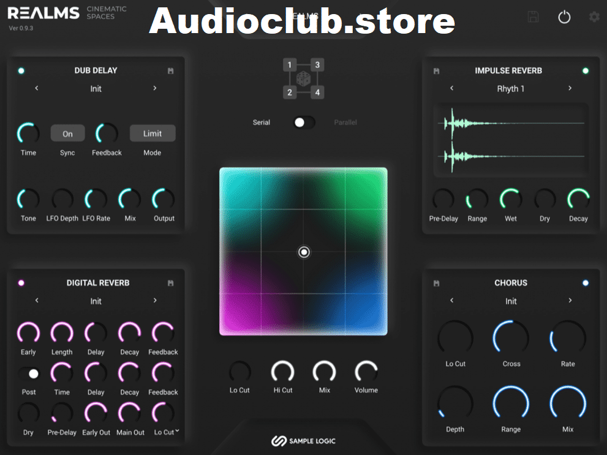
Task: Go to previous Chorus preset
Action: [452, 300]
